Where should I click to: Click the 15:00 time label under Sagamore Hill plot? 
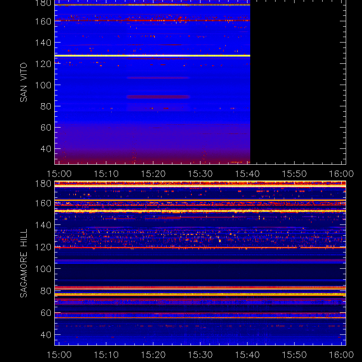tap(59, 355)
